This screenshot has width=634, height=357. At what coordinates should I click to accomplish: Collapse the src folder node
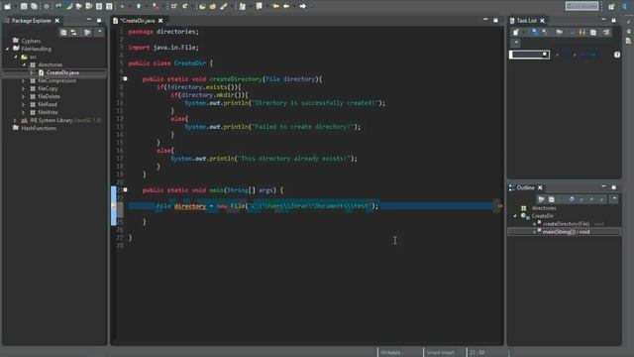click(16, 58)
